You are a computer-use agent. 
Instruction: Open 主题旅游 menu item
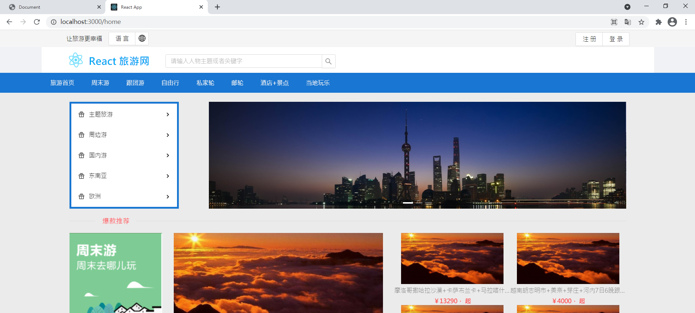point(124,114)
